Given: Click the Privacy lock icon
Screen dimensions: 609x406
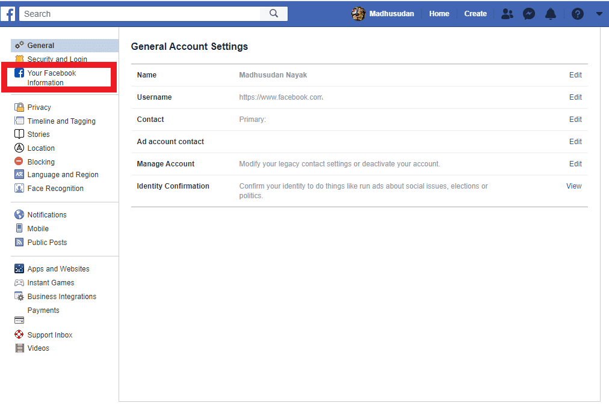Looking at the screenshot, I should coord(19,107).
